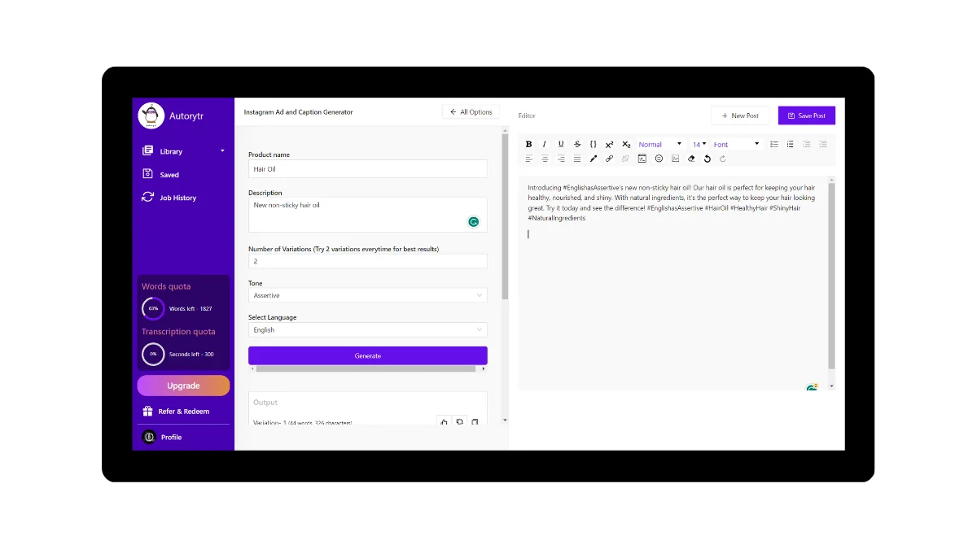Click the New Post button
977x549 pixels.
(739, 115)
